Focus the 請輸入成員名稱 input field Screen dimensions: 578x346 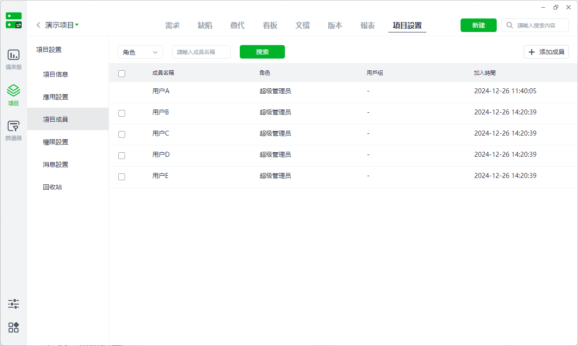click(x=201, y=52)
